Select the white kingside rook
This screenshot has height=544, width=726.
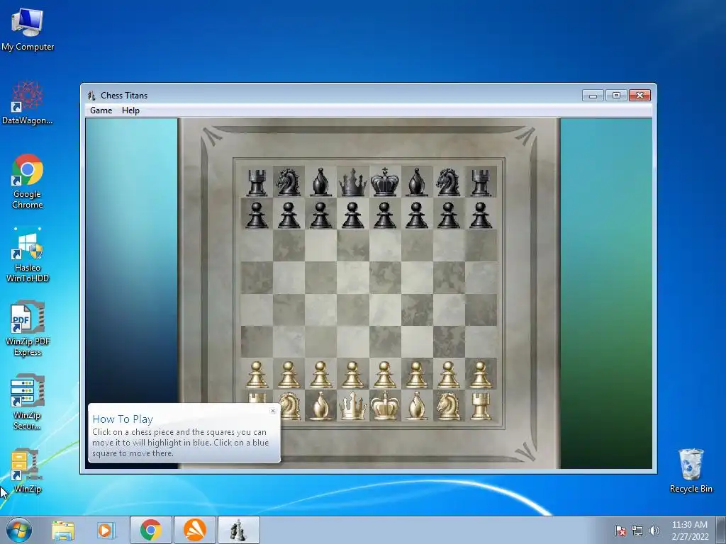coord(480,406)
